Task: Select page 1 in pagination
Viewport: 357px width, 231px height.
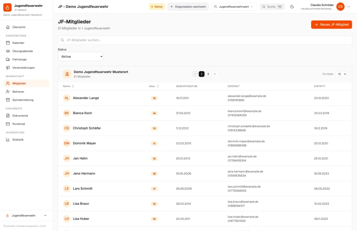Action: [202, 74]
